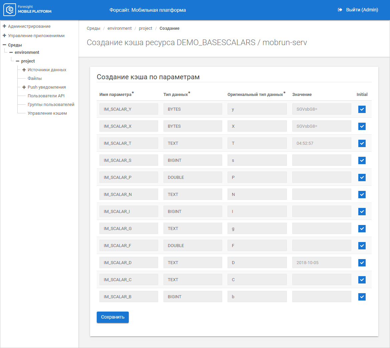Click the Foresight Mobile Platform logo
Viewport: 390px width, 348px height.
[28, 10]
